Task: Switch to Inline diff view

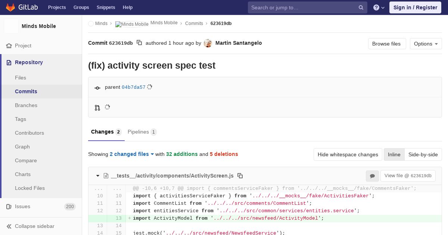Action: 394,154
